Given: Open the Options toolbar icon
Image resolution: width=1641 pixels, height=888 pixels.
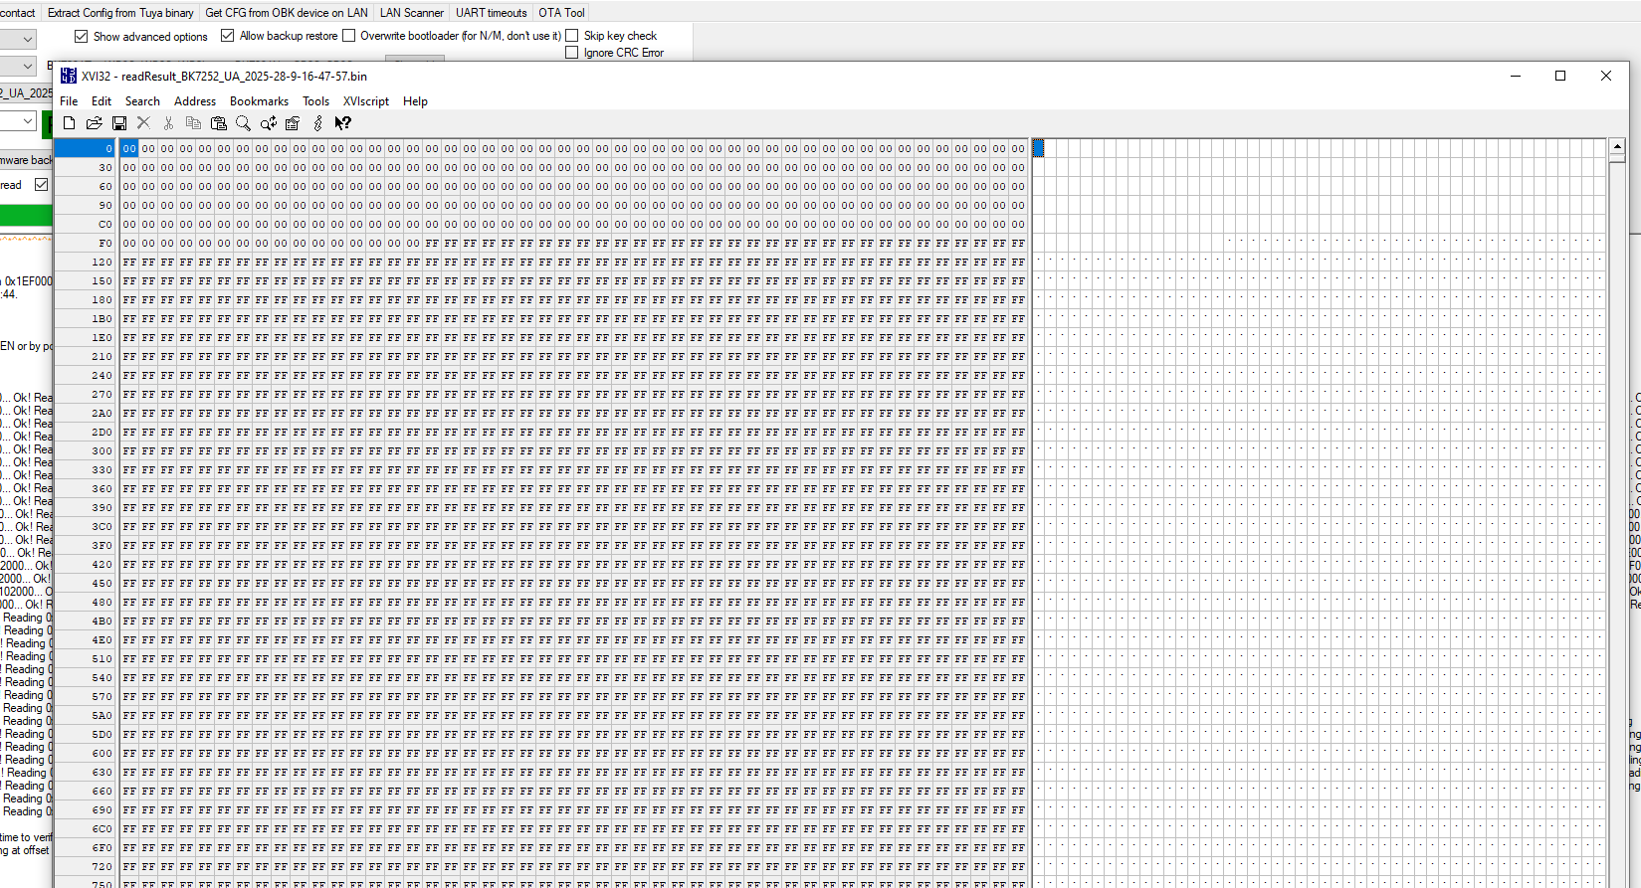Looking at the screenshot, I should click(293, 123).
